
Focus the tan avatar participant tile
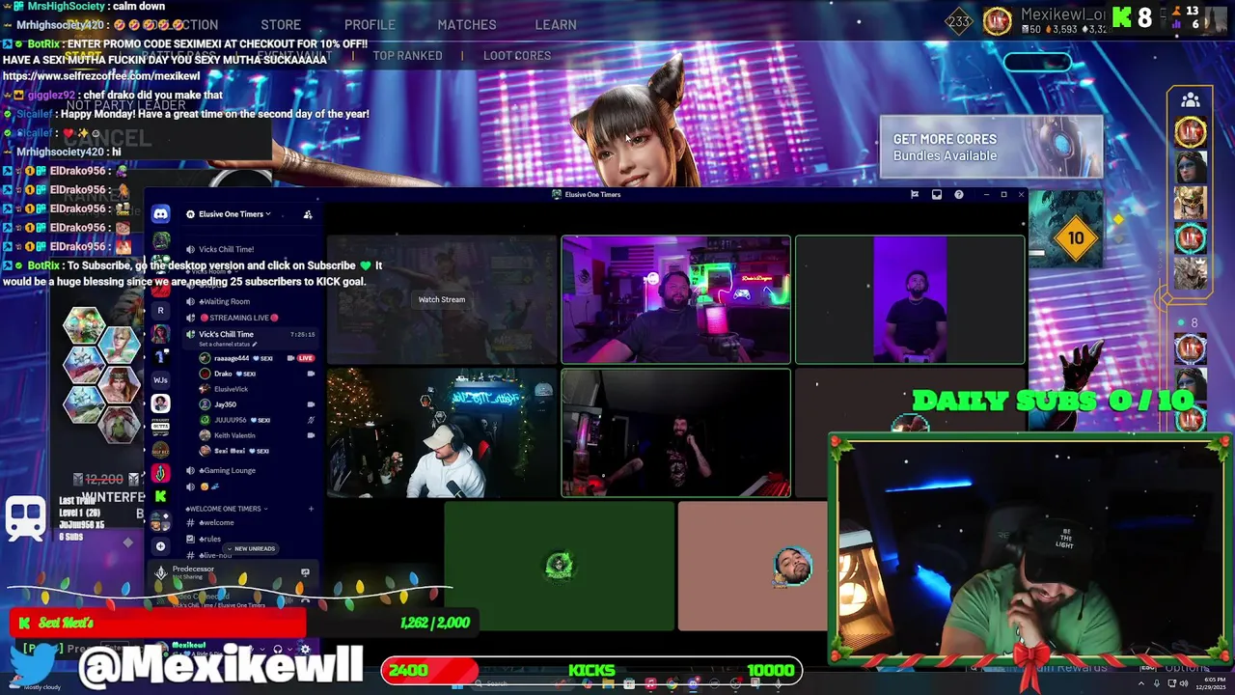pyautogui.click(x=753, y=566)
